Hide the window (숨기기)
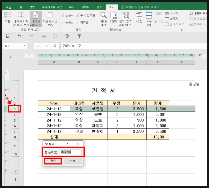This screenshot has height=188, width=209. point(171,19)
